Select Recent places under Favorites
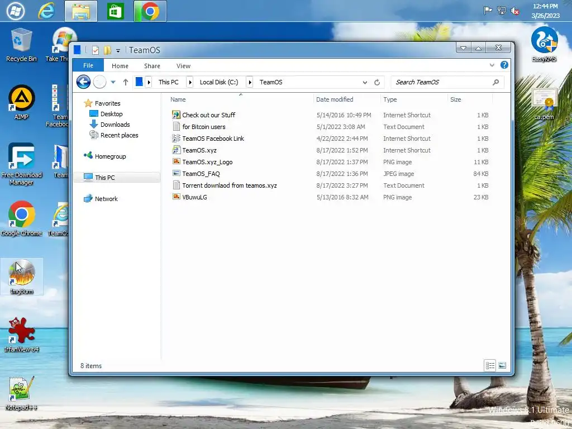This screenshot has width=572, height=429. click(x=120, y=135)
